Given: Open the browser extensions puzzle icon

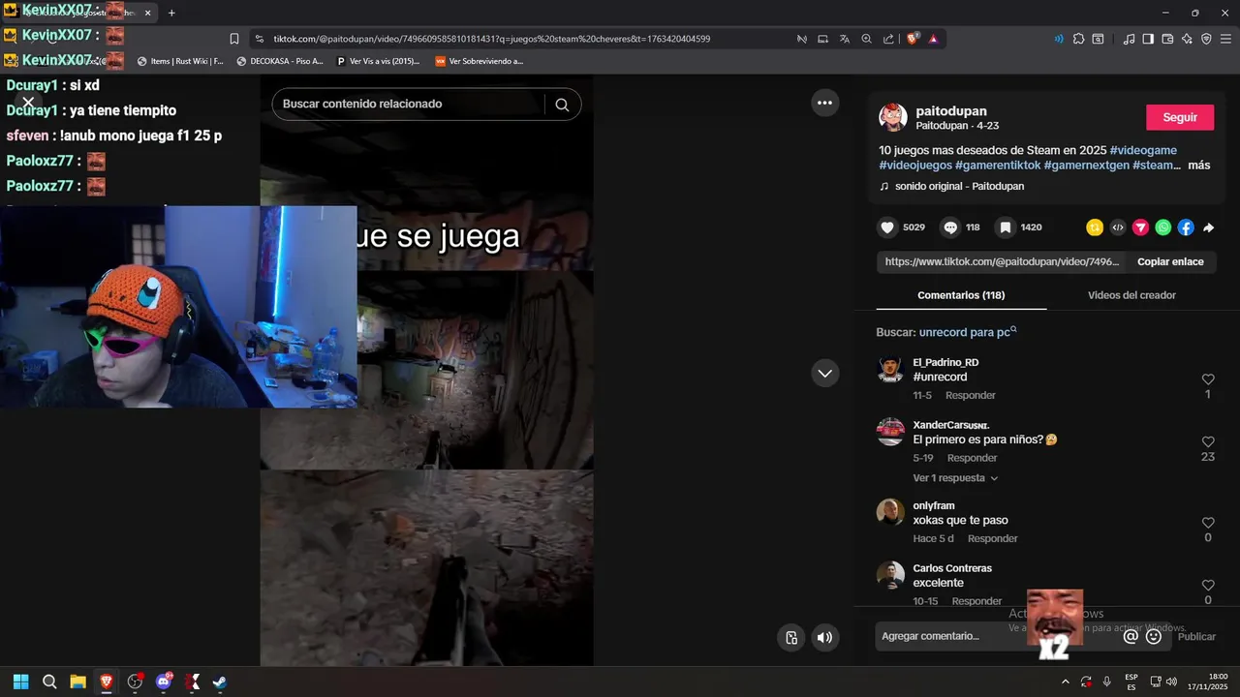Looking at the screenshot, I should tap(1078, 39).
